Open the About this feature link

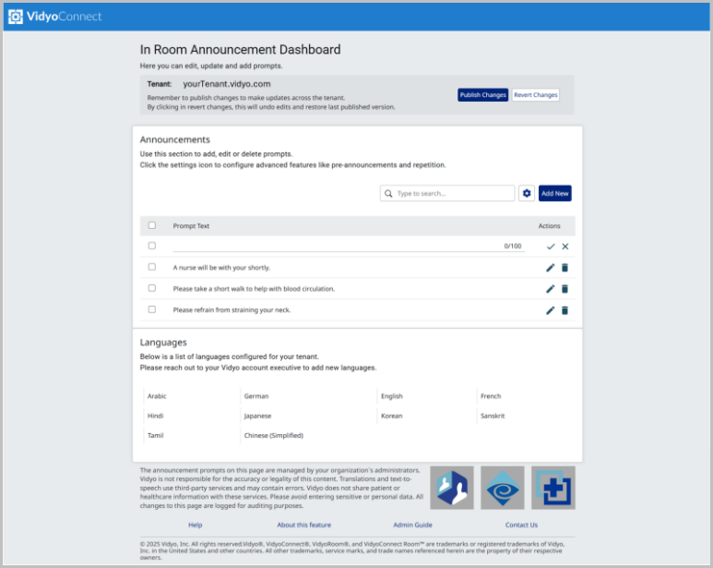303,525
